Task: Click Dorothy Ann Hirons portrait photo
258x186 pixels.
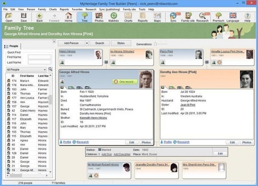Action: (247, 79)
